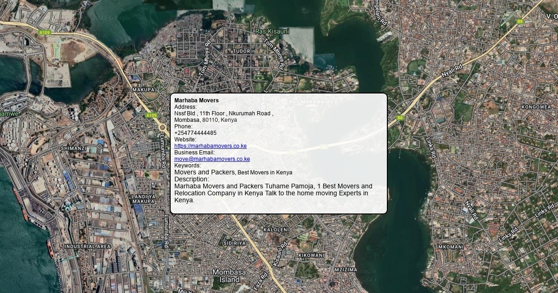Select the KONGOWEA map label
558x293 pixels.
point(536,107)
